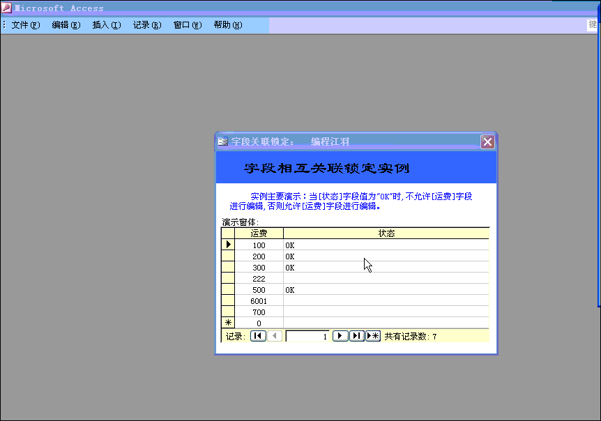Image resolution: width=601 pixels, height=421 pixels.
Task: Open the 记录 menu
Action: point(146,25)
